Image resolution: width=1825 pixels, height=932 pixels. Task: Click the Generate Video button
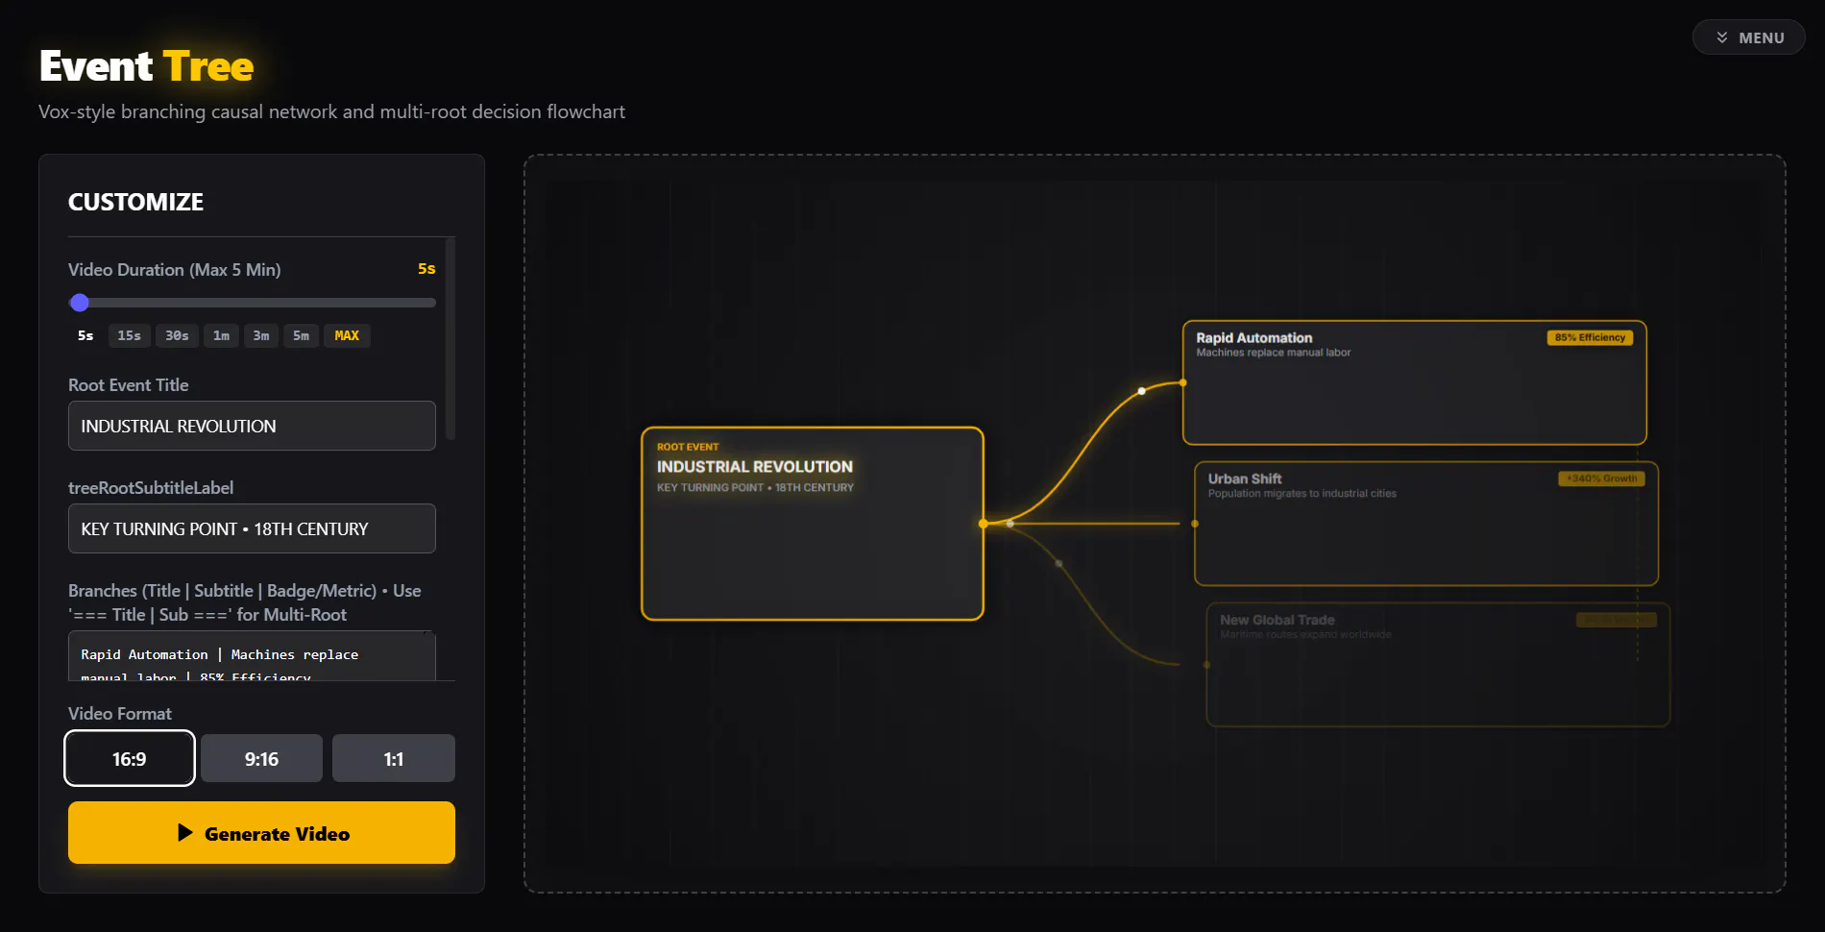coord(261,833)
